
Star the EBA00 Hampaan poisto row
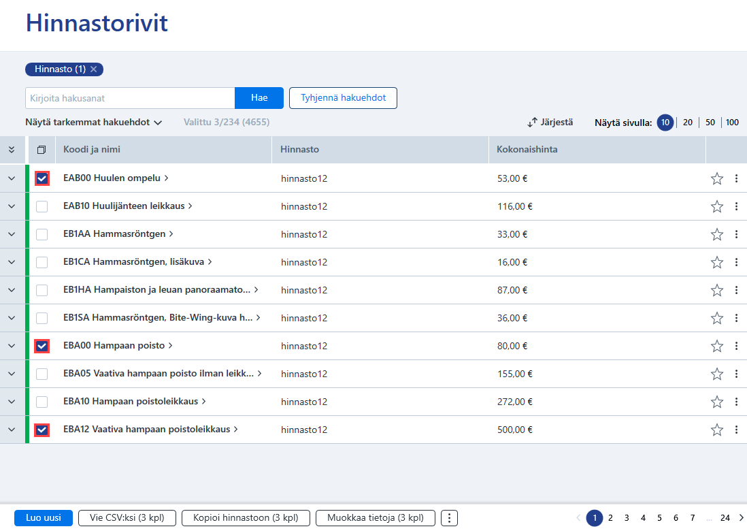tap(717, 346)
